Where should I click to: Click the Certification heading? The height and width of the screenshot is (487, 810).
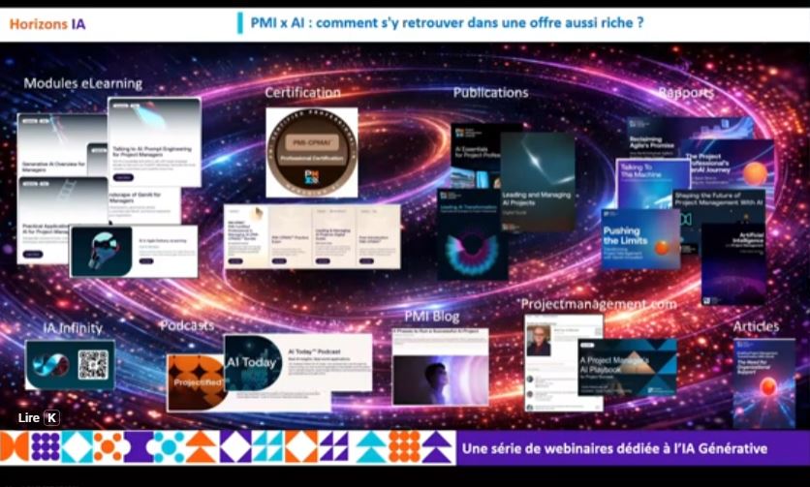302,92
